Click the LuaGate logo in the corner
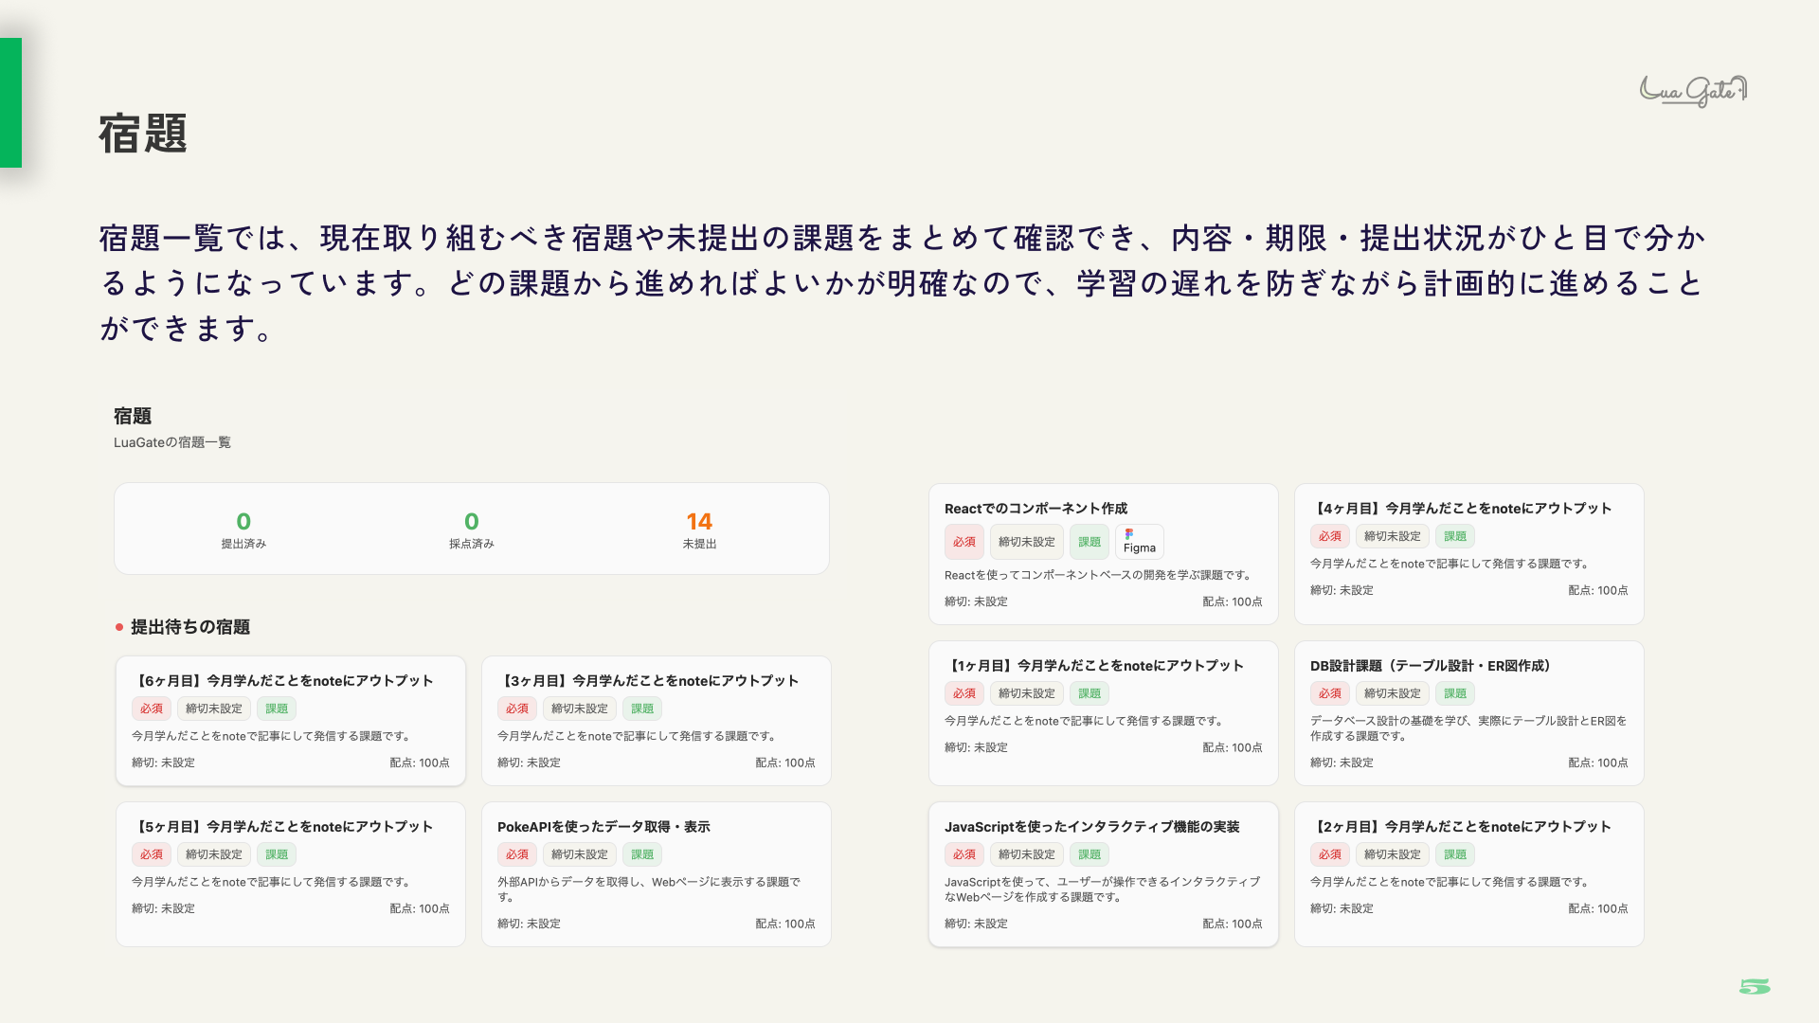Image resolution: width=1819 pixels, height=1023 pixels. [1693, 91]
